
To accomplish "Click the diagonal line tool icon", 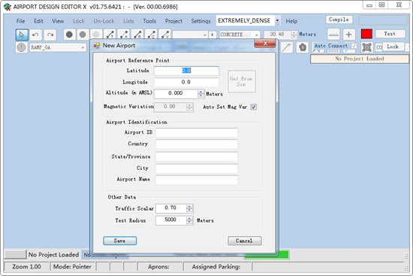I will [x=287, y=47].
